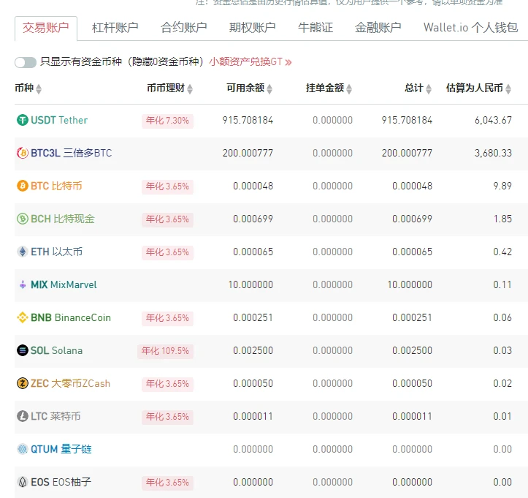Screen dimensions: 528x498
Task: Open EOS EOS柚子 coin link
Action: pyautogui.click(x=61, y=482)
